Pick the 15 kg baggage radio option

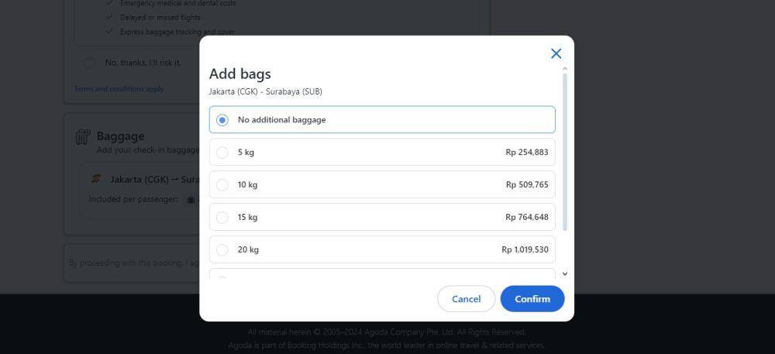[222, 217]
